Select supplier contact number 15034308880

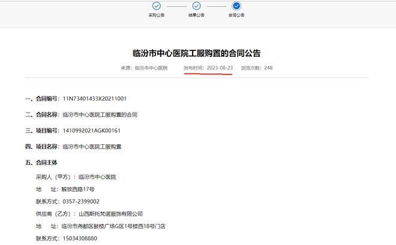click(80, 238)
